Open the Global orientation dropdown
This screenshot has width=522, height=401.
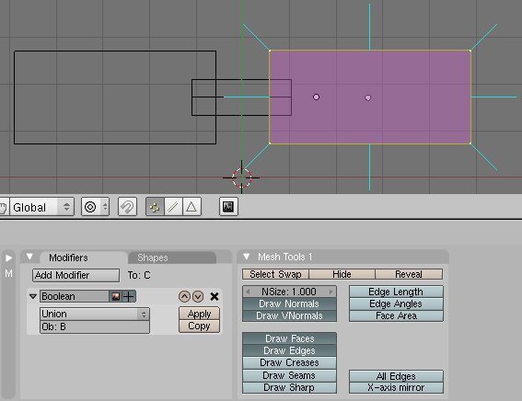click(x=41, y=207)
